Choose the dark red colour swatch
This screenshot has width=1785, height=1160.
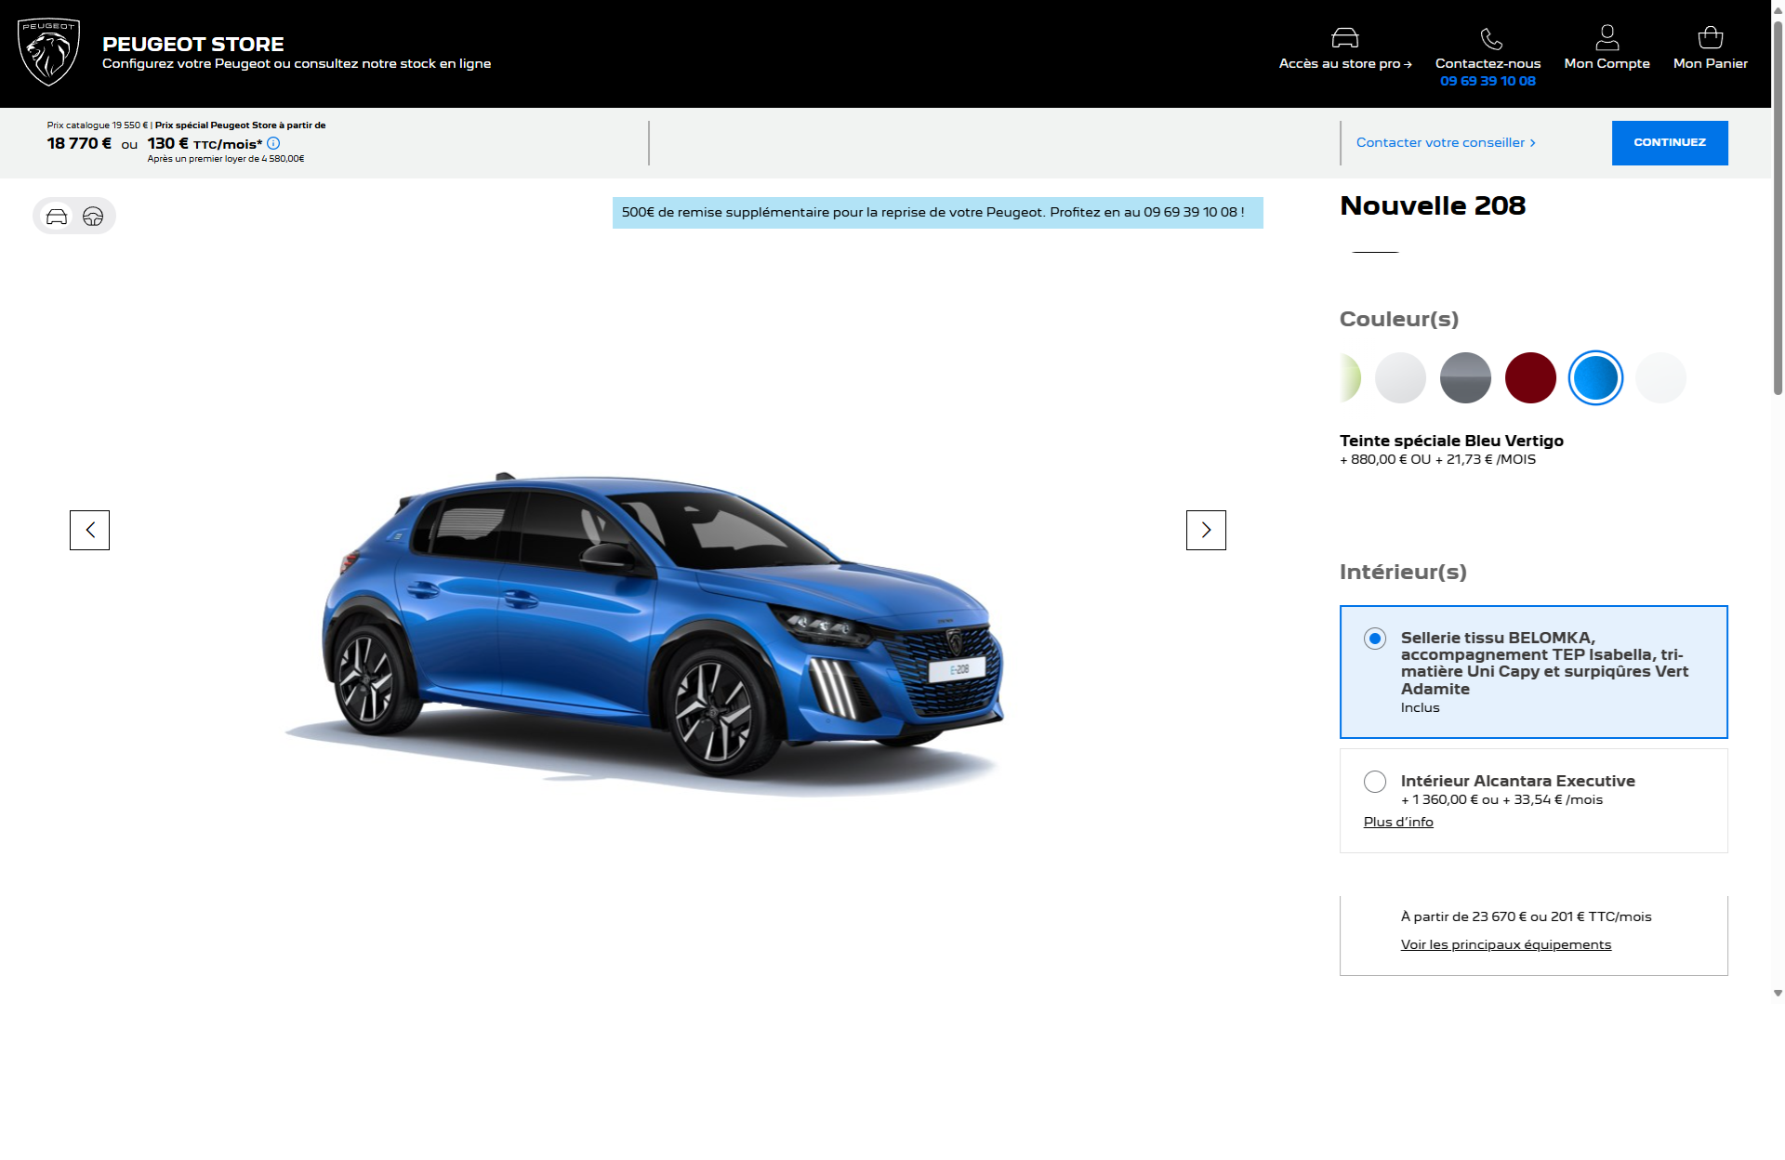[1530, 378]
